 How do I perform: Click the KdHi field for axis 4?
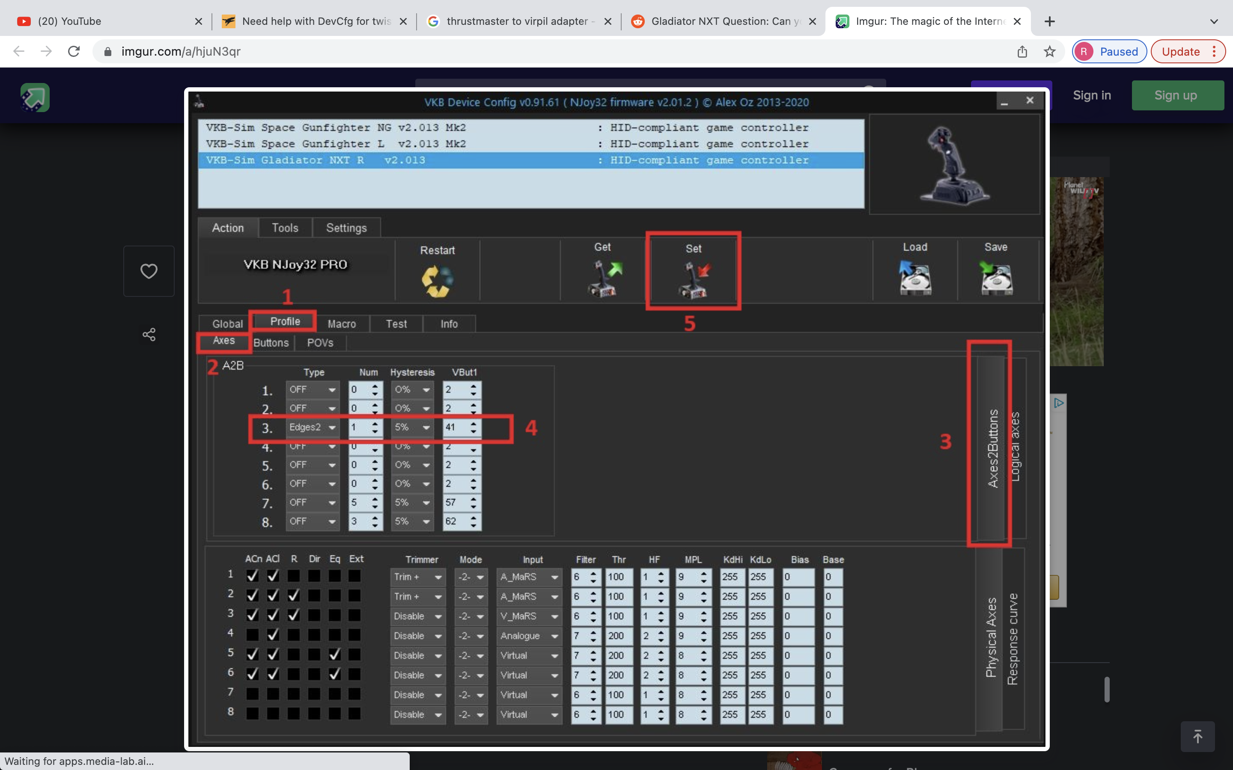732,636
